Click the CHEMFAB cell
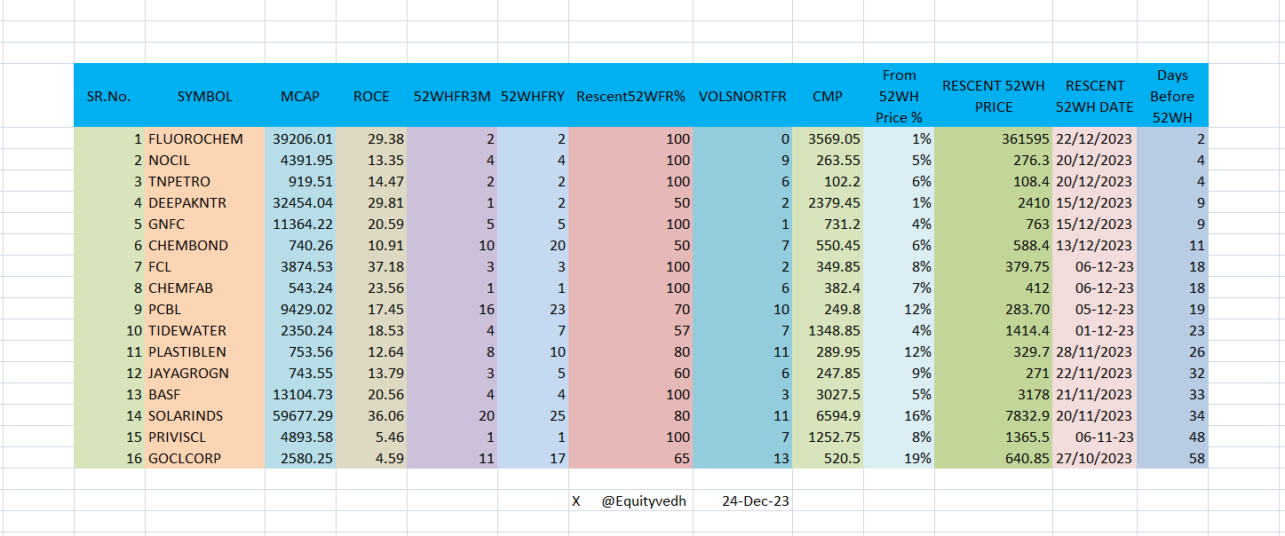1285x536 pixels. point(205,288)
